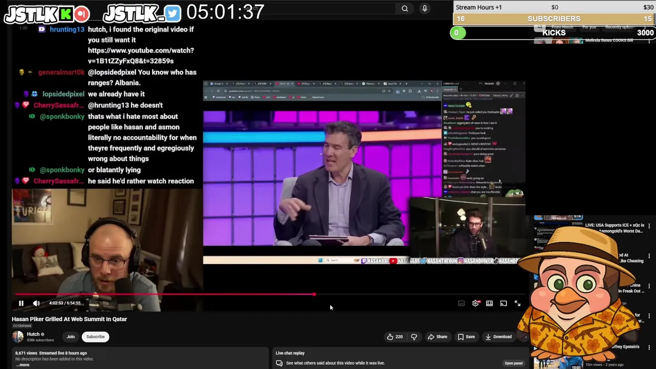Open the player settings gear

476,303
